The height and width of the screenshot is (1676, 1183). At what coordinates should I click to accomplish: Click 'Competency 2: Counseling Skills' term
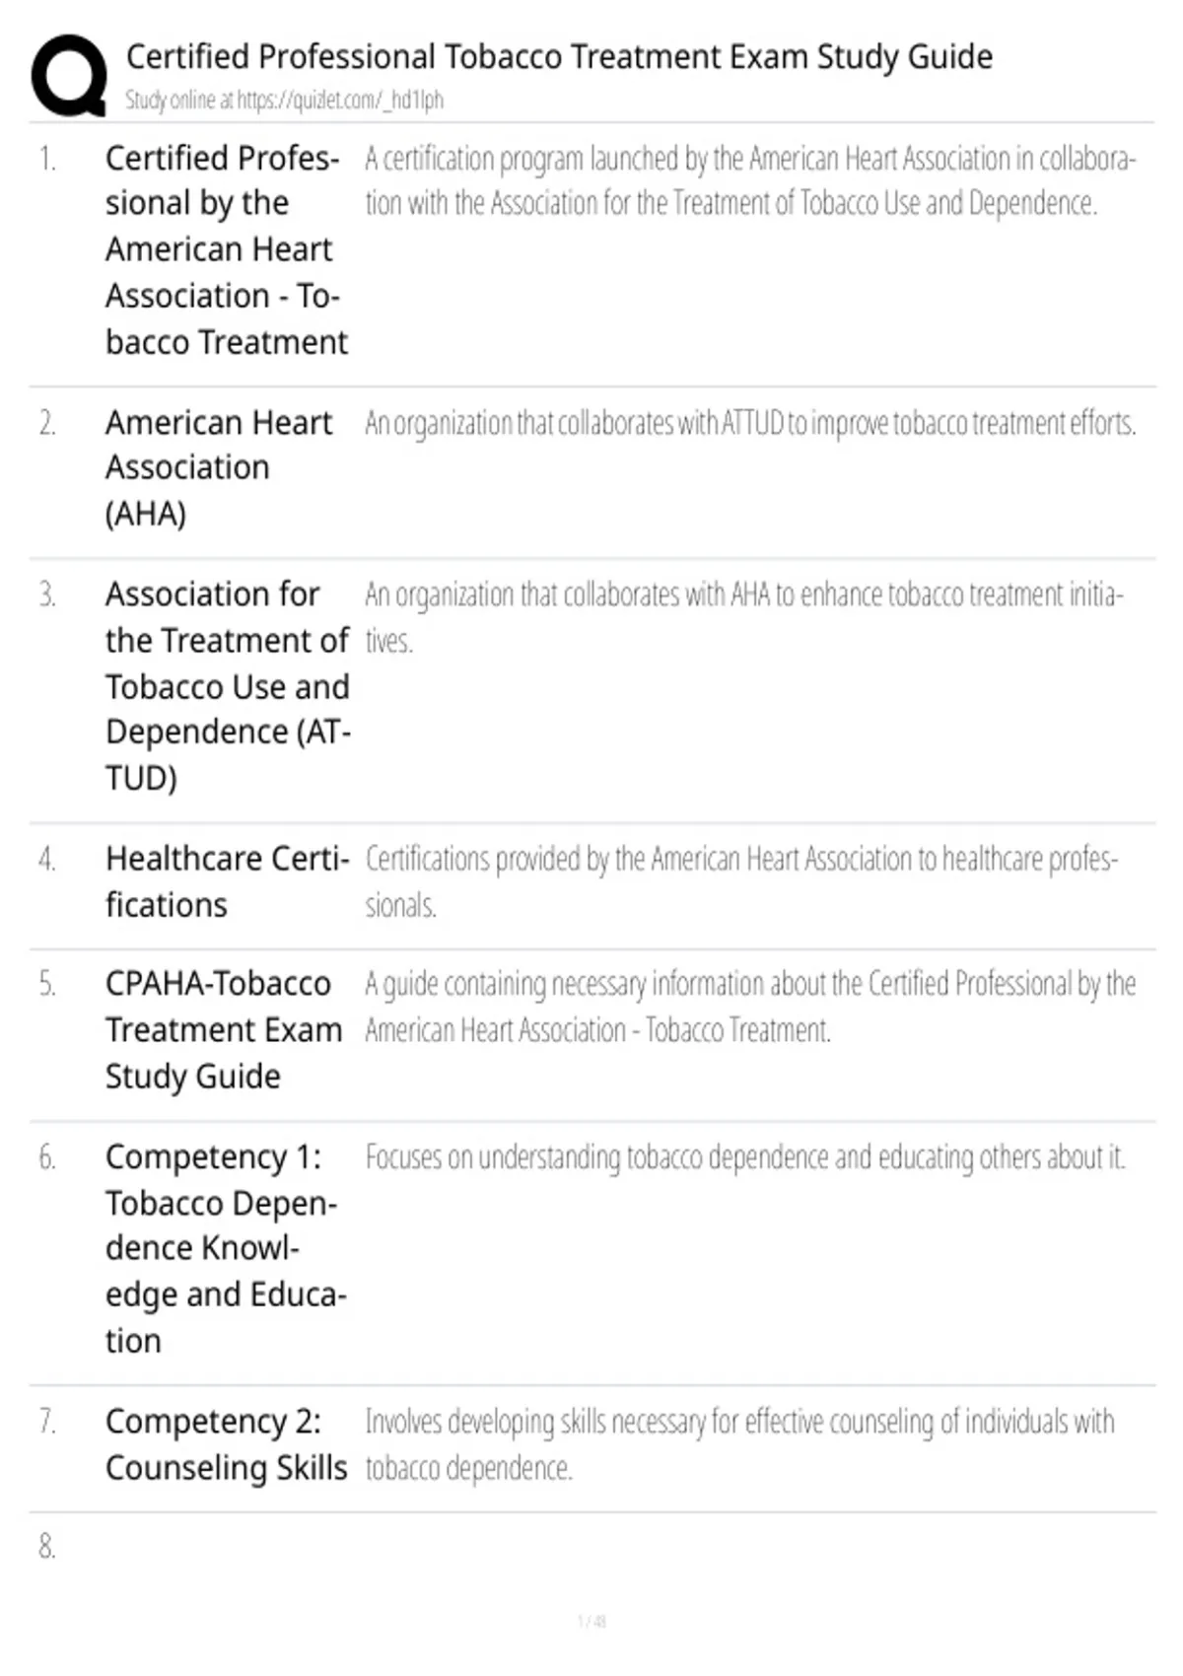click(x=227, y=1444)
